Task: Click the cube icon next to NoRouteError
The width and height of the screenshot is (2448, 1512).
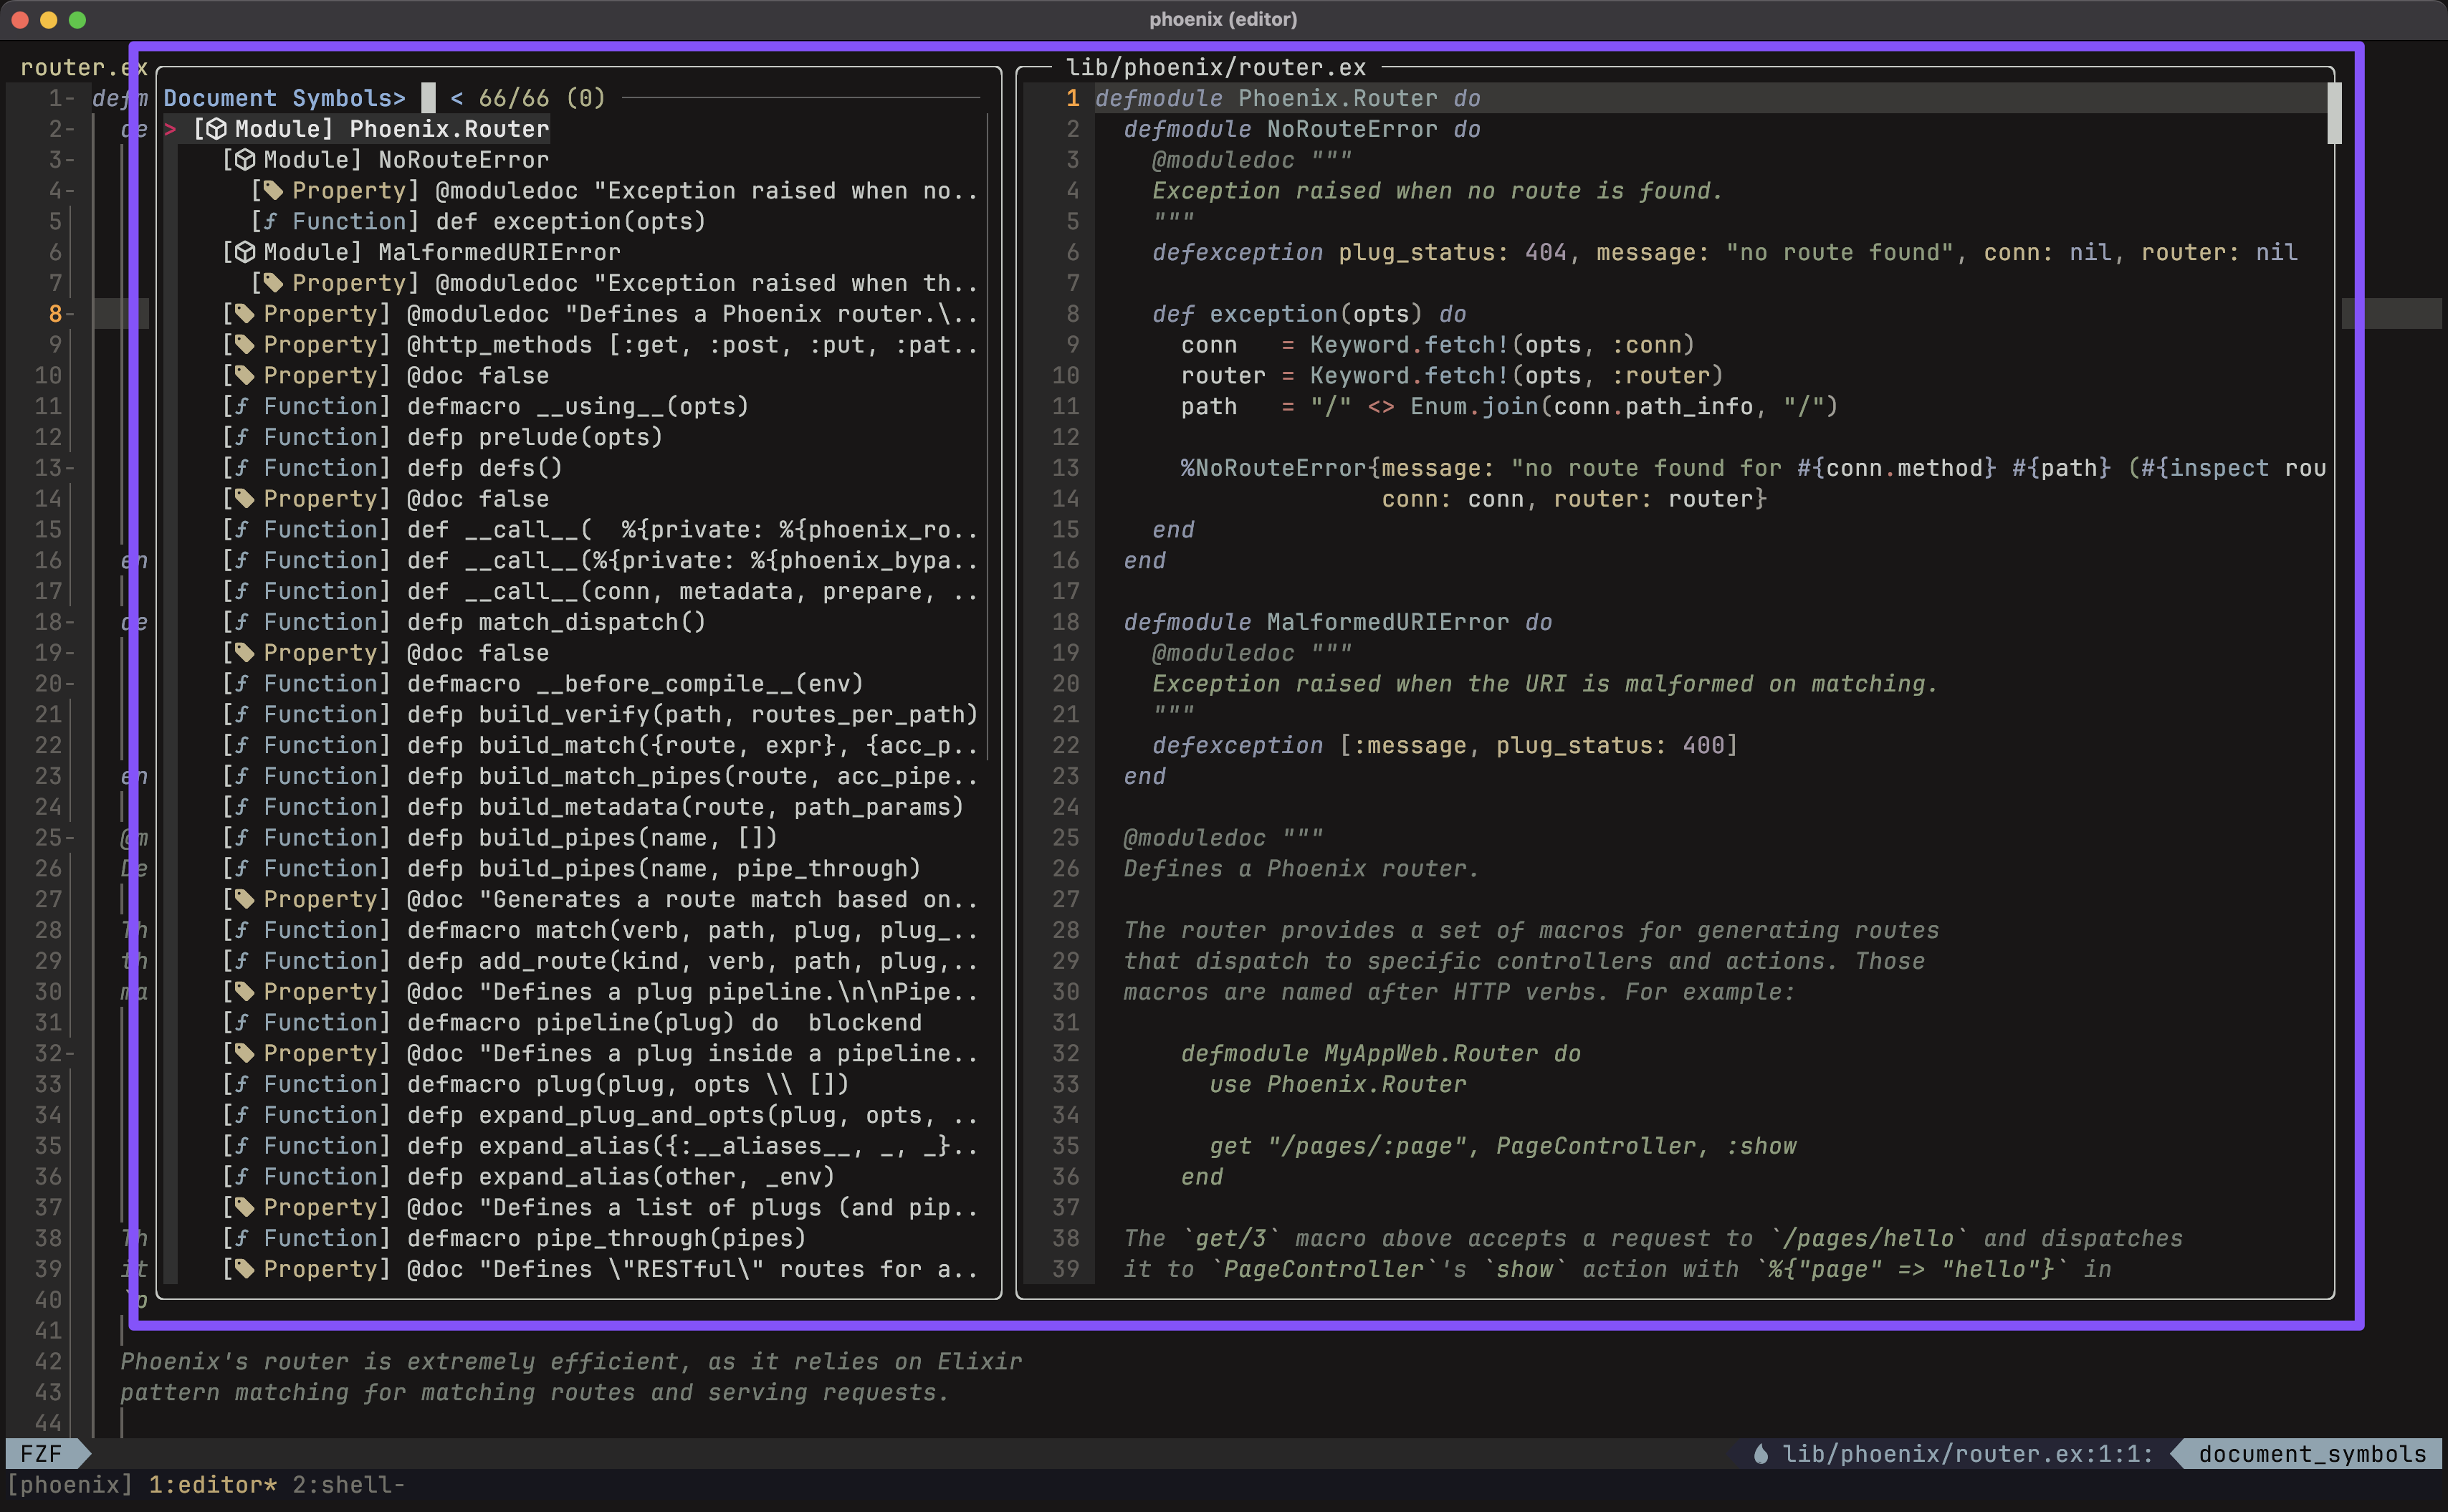Action: click(x=245, y=160)
